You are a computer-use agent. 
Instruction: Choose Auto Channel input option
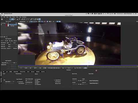(x=21, y=84)
